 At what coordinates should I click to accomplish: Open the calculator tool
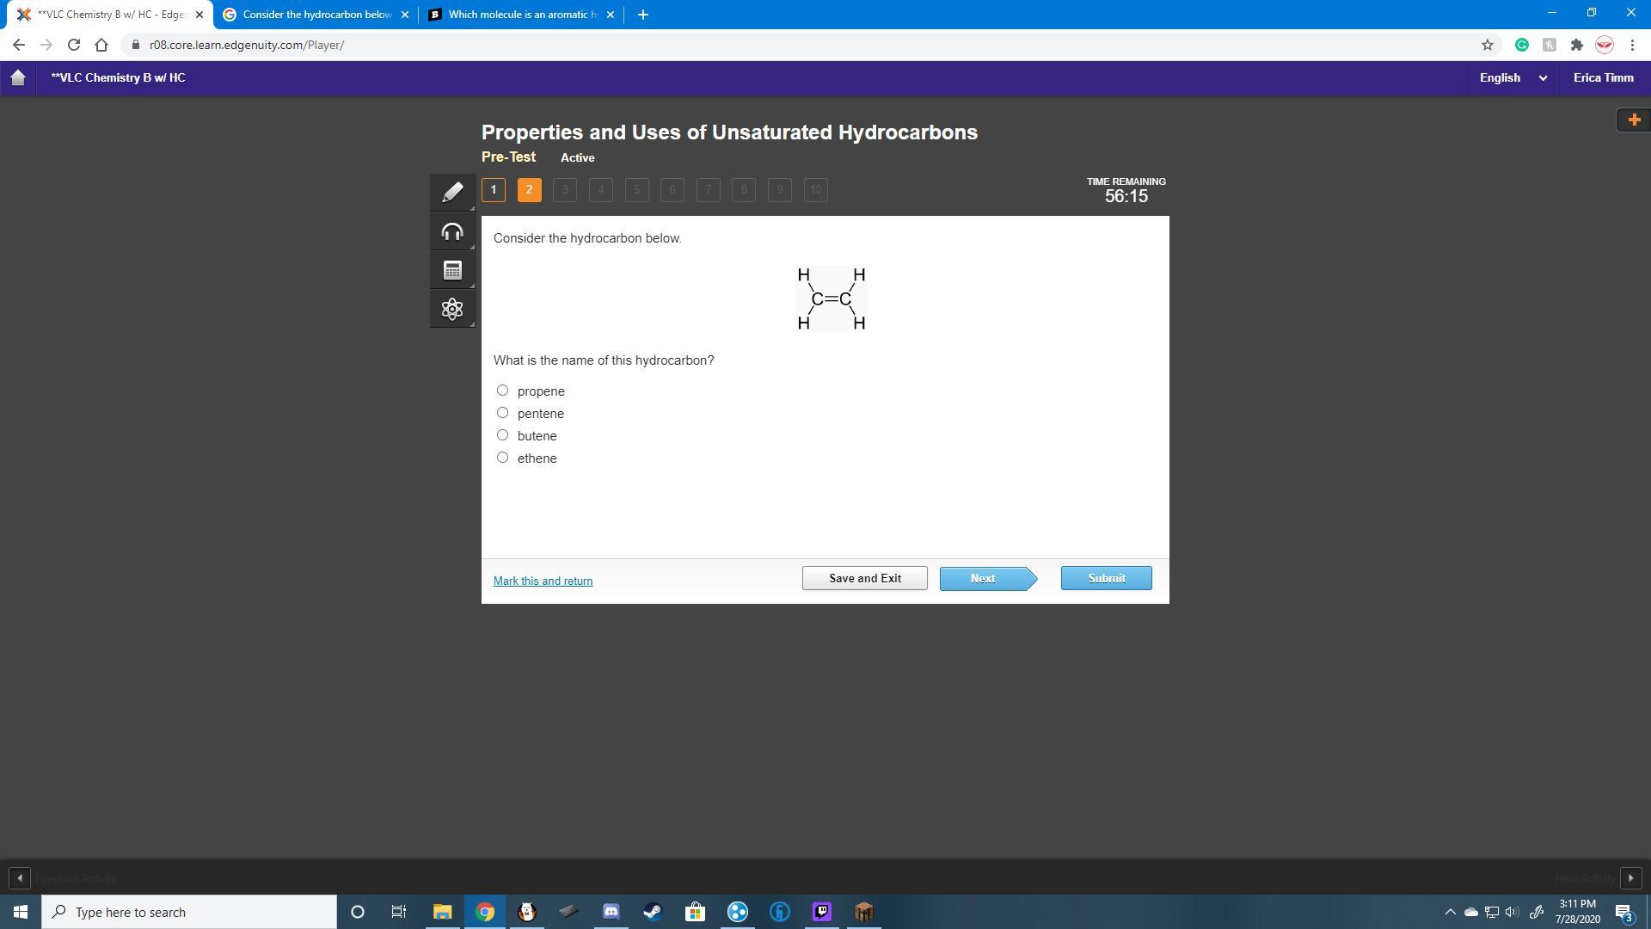(x=452, y=270)
